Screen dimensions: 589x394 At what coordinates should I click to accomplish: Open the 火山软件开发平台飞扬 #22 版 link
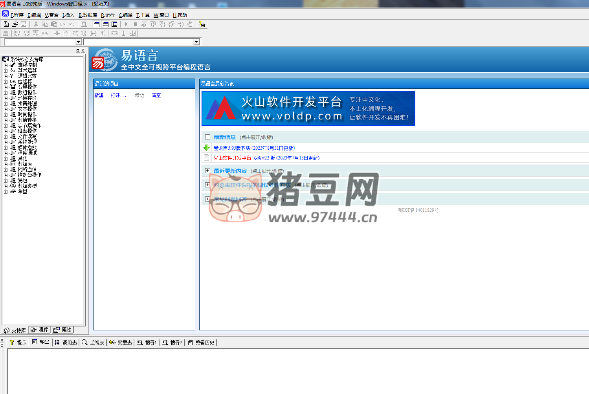tap(266, 158)
